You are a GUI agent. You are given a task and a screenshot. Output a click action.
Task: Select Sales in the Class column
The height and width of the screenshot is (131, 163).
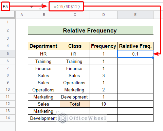click(x=75, y=75)
